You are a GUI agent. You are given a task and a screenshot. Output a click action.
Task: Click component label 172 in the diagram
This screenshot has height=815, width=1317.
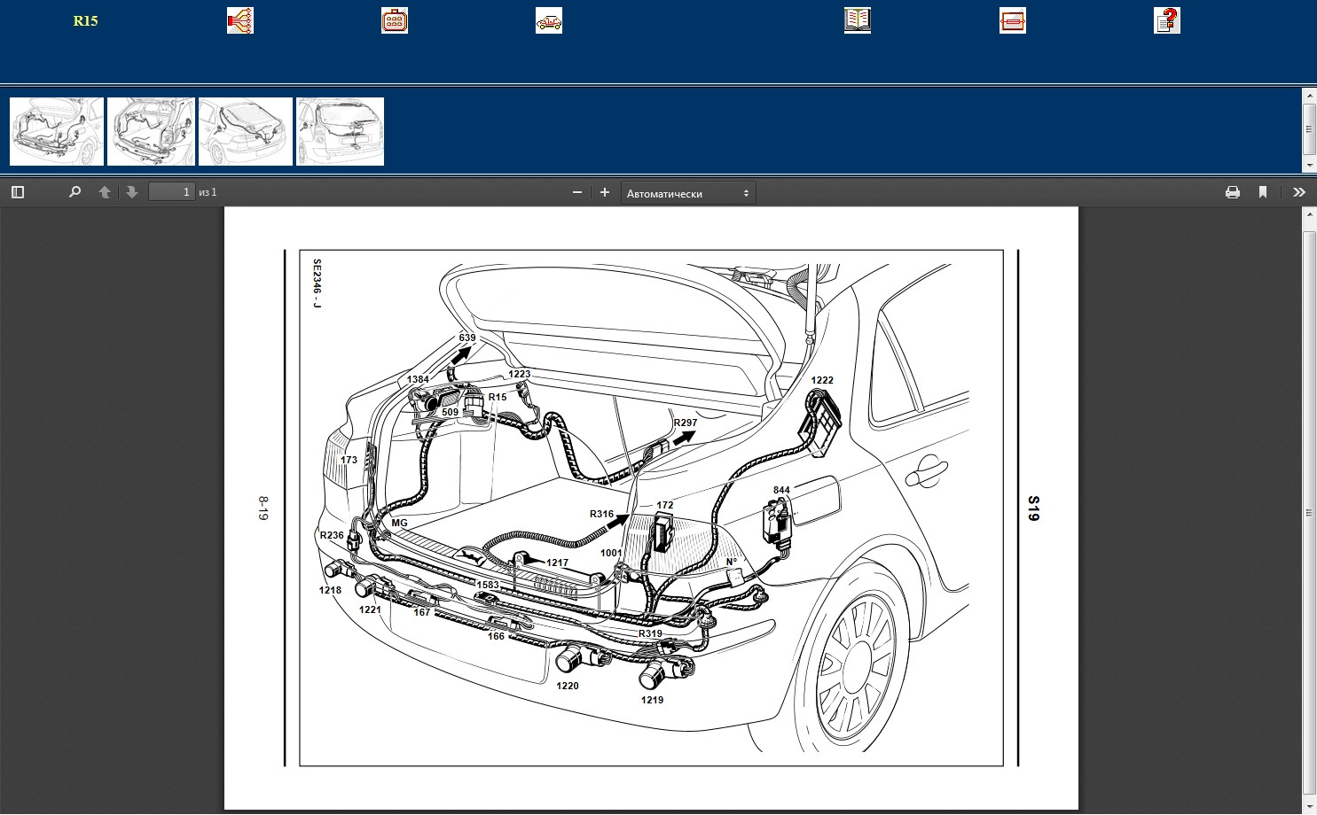pyautogui.click(x=665, y=506)
